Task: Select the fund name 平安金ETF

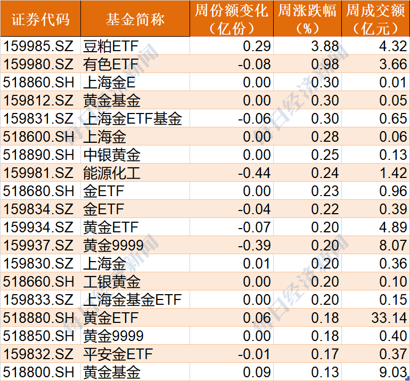Action: (x=135, y=354)
